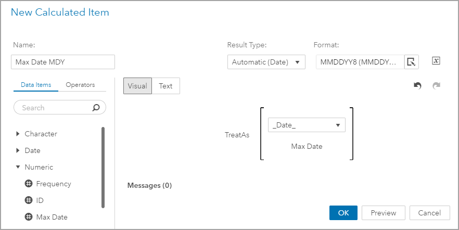Switch to Visual editor mode
Viewport: 459px width, 230px height.
pyautogui.click(x=137, y=86)
